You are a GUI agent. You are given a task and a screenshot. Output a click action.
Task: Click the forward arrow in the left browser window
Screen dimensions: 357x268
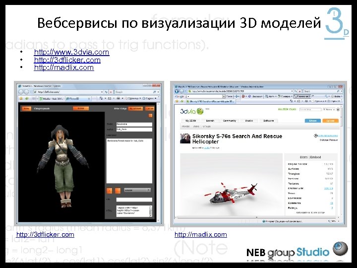tap(26, 92)
